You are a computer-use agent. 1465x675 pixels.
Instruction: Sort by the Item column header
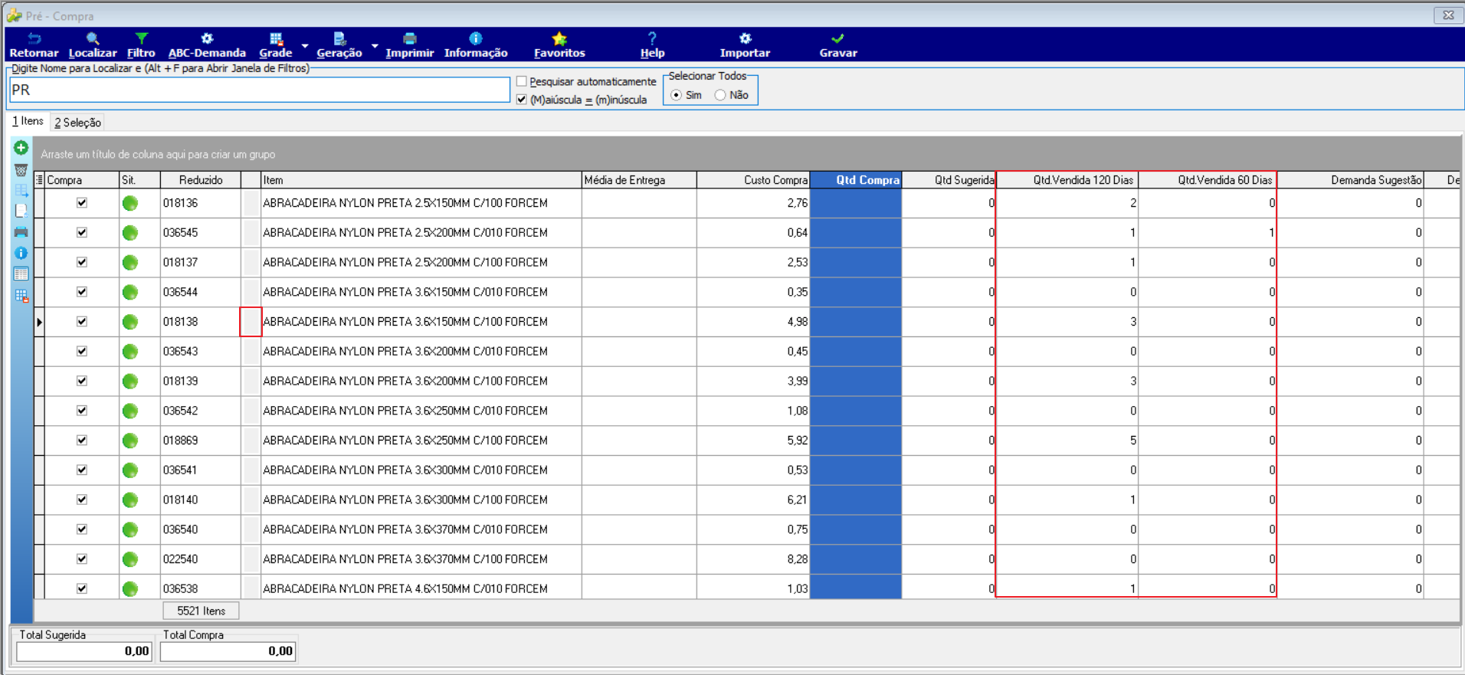[421, 180]
